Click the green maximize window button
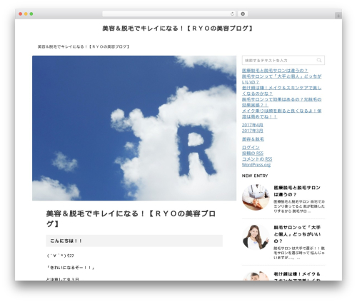This screenshot has height=302, width=357. 31,14
